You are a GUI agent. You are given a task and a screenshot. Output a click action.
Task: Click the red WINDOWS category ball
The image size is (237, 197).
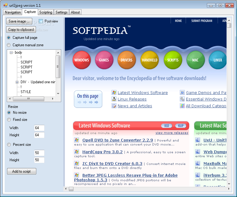tap(82, 60)
